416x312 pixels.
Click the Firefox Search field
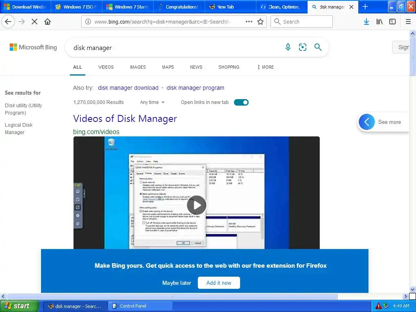point(301,22)
